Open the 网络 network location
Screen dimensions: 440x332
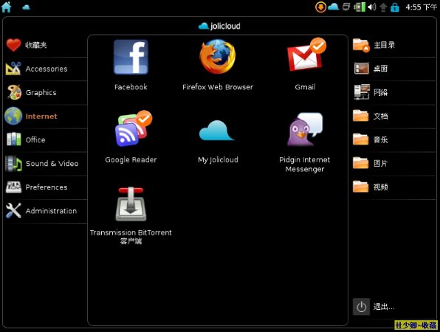coord(393,92)
